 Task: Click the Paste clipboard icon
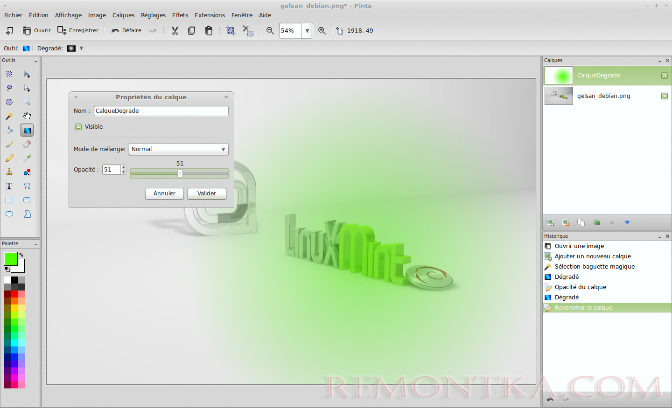209,31
